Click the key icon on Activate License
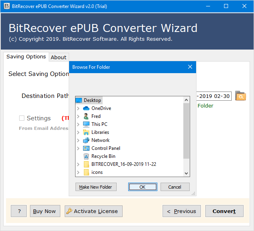This screenshot has height=231, width=254. coord(69,211)
